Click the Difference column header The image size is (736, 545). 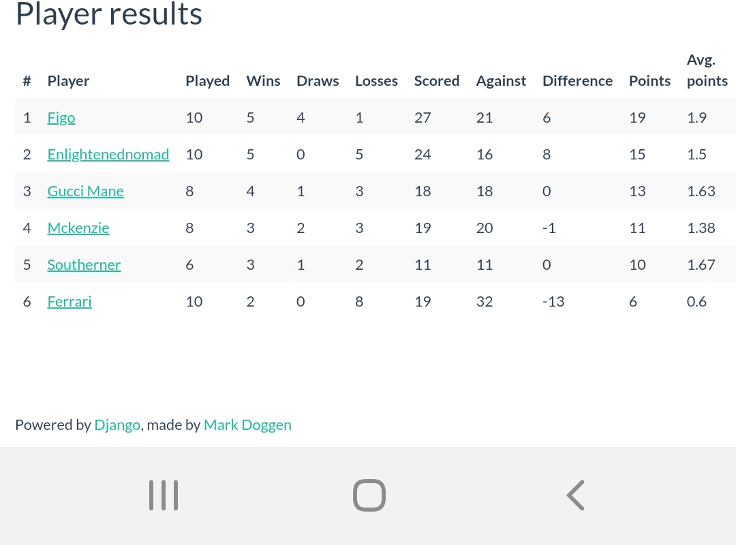[x=578, y=81]
